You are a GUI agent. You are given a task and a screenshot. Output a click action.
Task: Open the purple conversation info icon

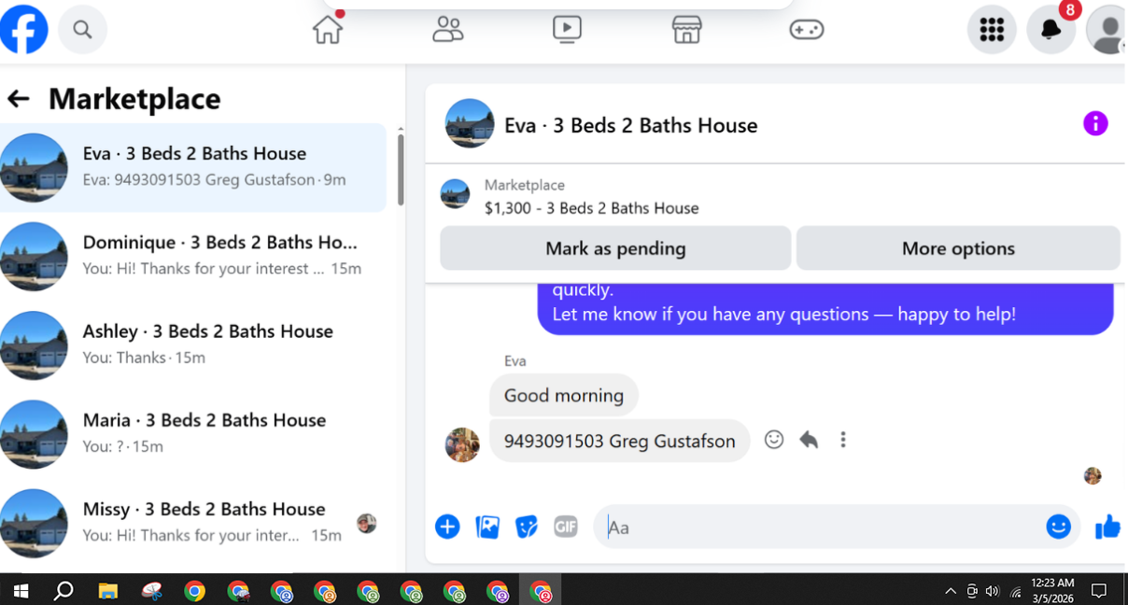pos(1095,123)
